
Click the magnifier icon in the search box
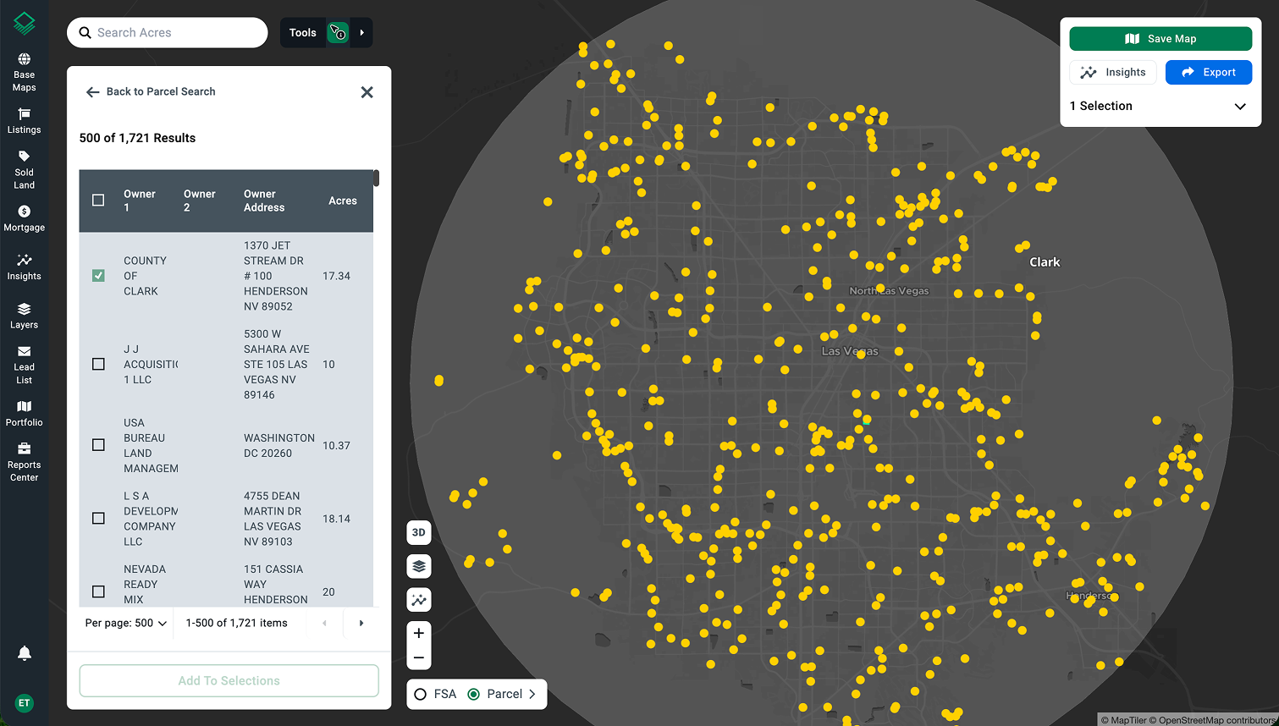[85, 33]
